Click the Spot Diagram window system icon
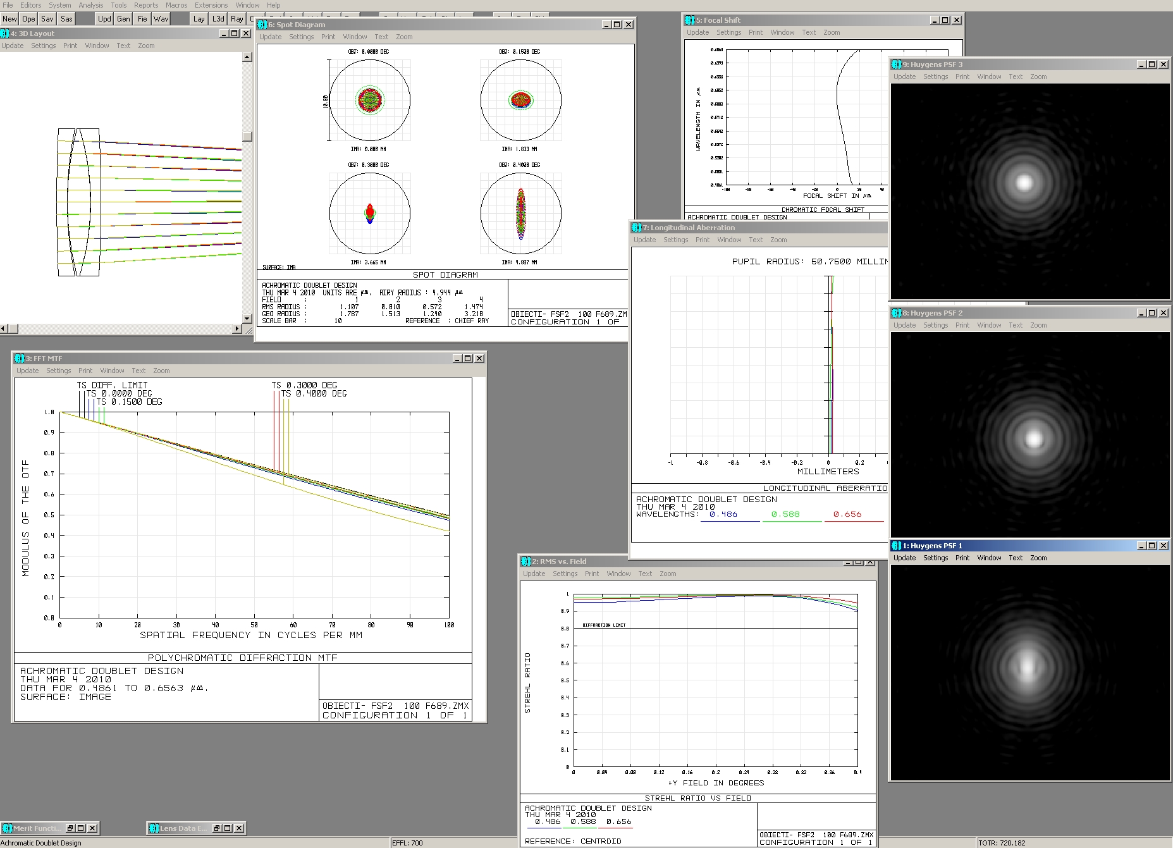The width and height of the screenshot is (1173, 848). [x=262, y=25]
